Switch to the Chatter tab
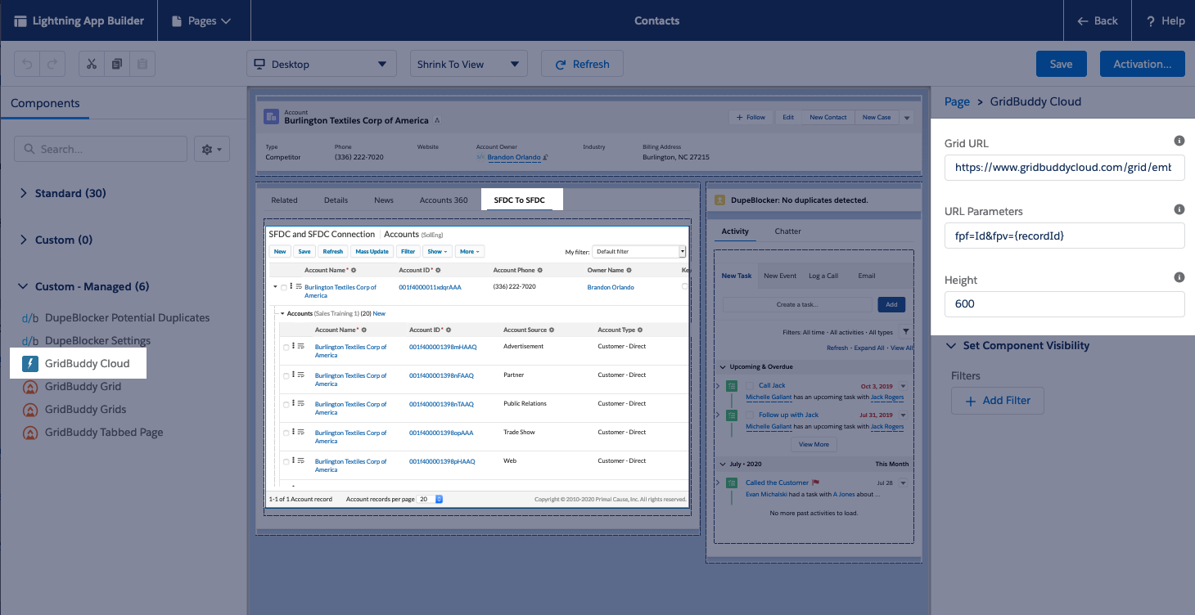 pyautogui.click(x=787, y=231)
